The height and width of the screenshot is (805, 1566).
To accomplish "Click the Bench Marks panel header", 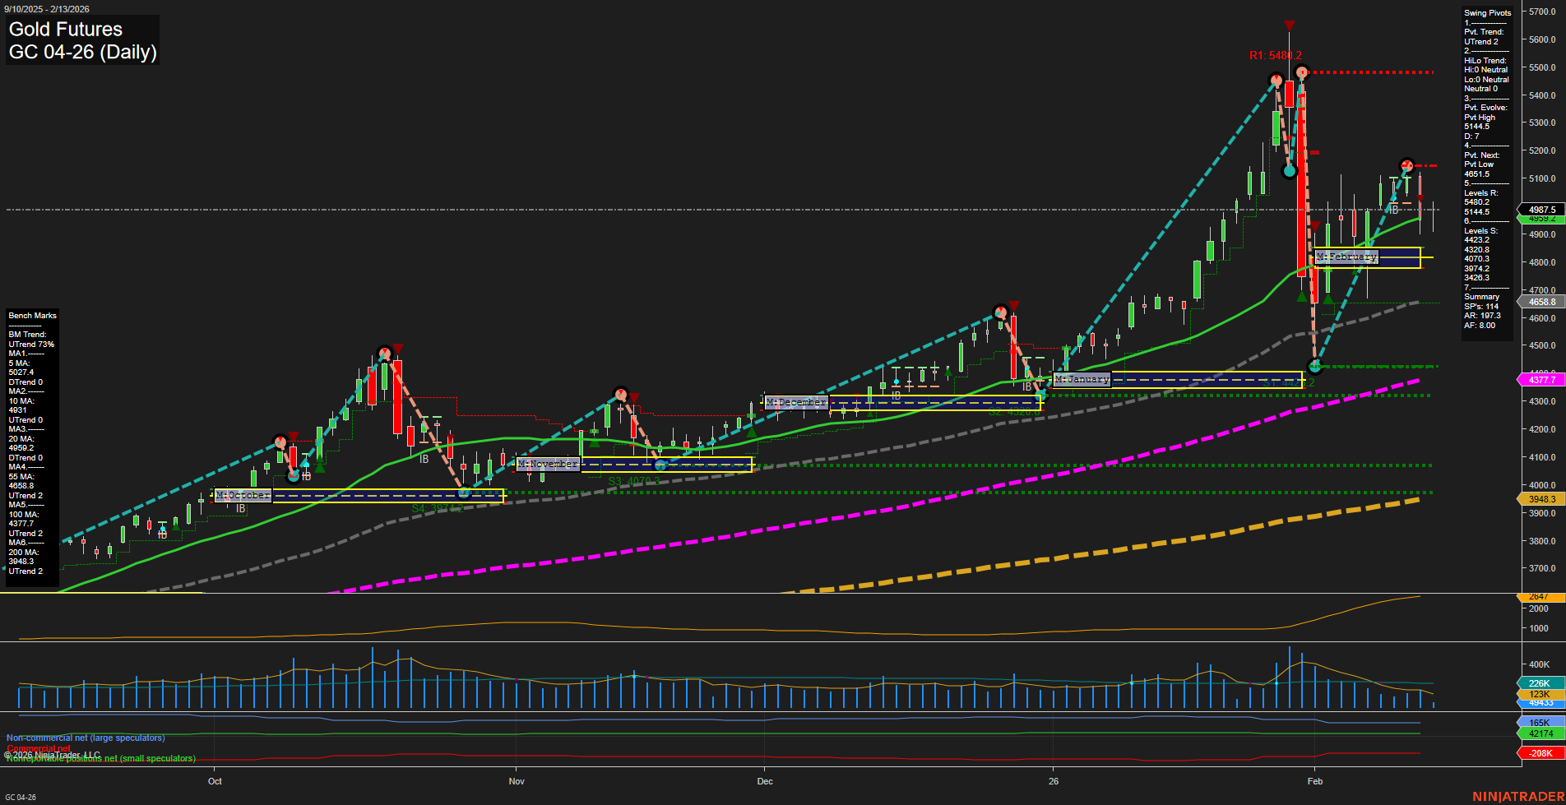I will click(x=32, y=315).
